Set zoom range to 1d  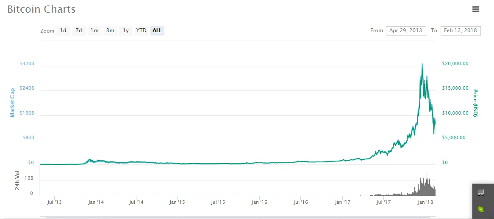[x=63, y=30]
